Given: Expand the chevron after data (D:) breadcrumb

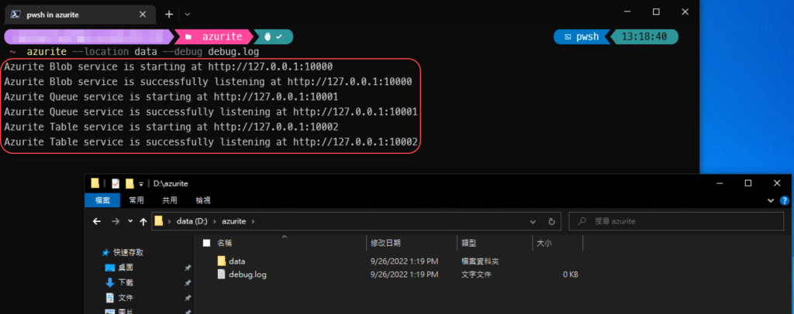Looking at the screenshot, I should point(216,221).
